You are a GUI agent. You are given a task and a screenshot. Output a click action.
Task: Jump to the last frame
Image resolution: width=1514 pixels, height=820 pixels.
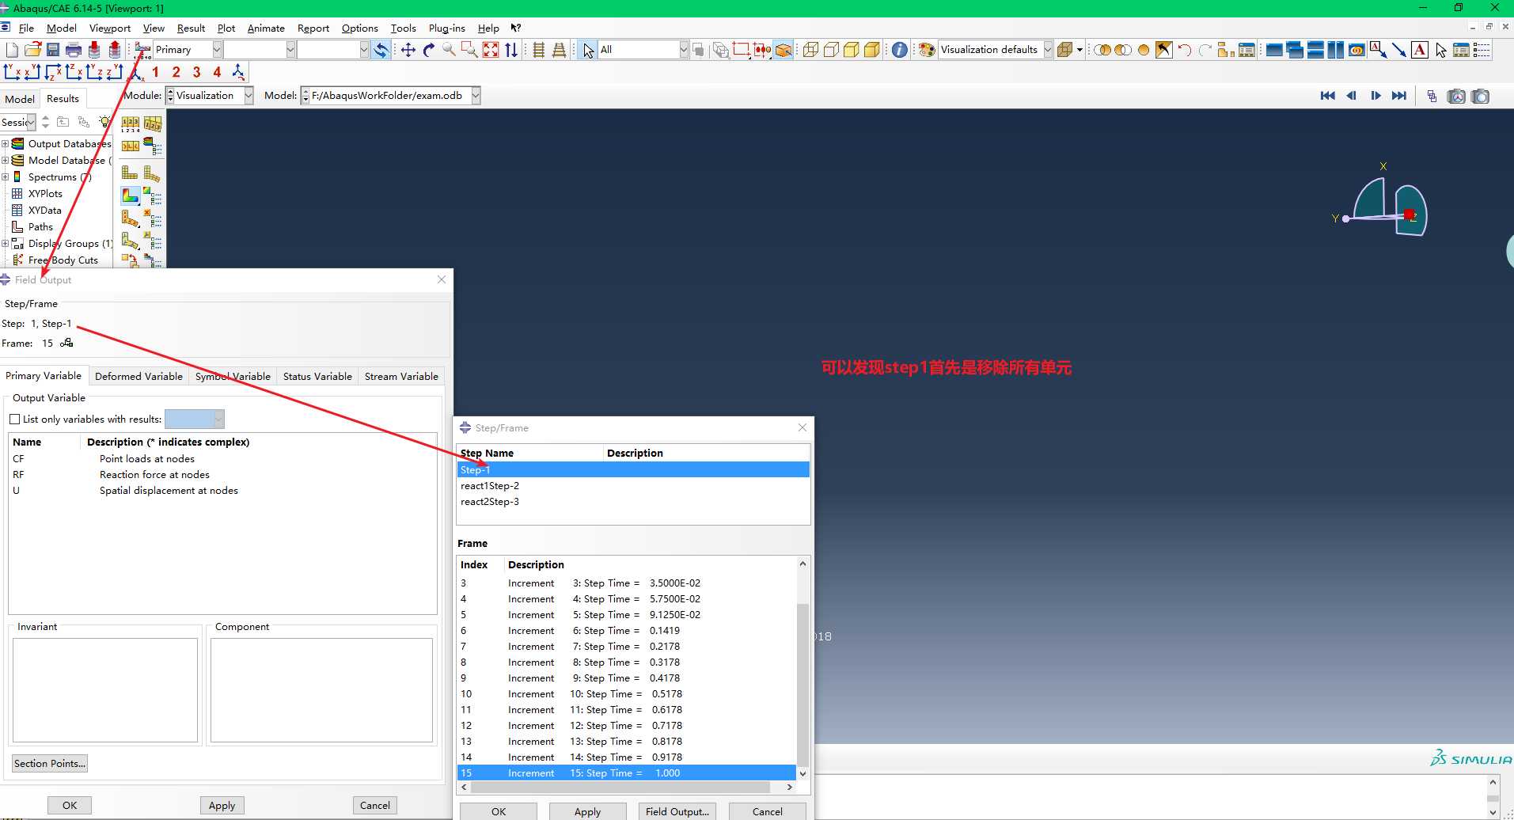(x=1399, y=96)
